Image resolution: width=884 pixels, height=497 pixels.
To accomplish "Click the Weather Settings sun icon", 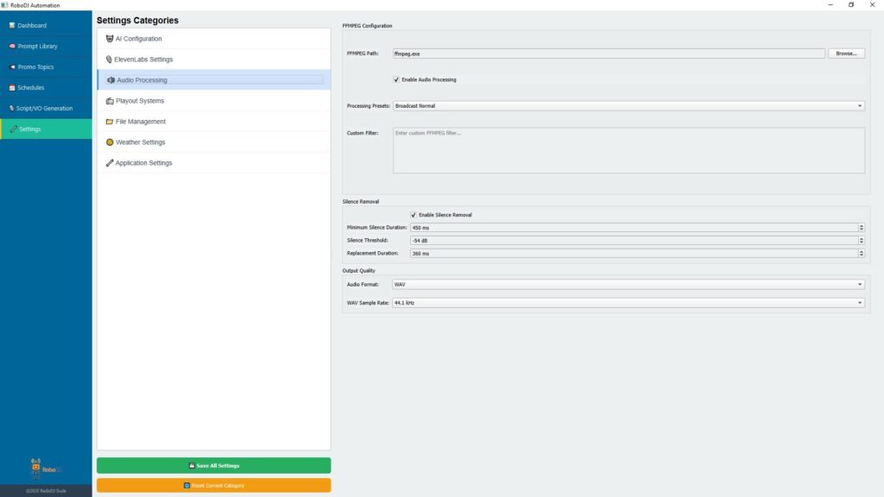I will [110, 142].
